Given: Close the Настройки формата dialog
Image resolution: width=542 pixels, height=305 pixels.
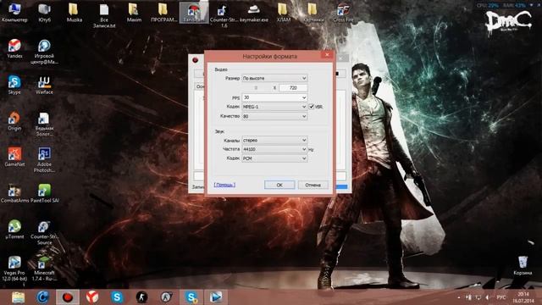Looking at the screenshot, I should [x=327, y=54].
